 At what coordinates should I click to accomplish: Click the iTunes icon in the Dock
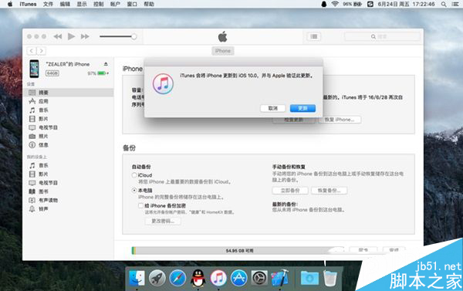pyautogui.click(x=218, y=278)
